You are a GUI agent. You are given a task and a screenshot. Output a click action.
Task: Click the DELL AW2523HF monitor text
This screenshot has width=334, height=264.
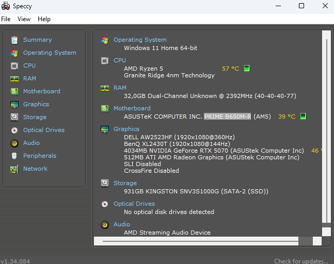coord(179,137)
